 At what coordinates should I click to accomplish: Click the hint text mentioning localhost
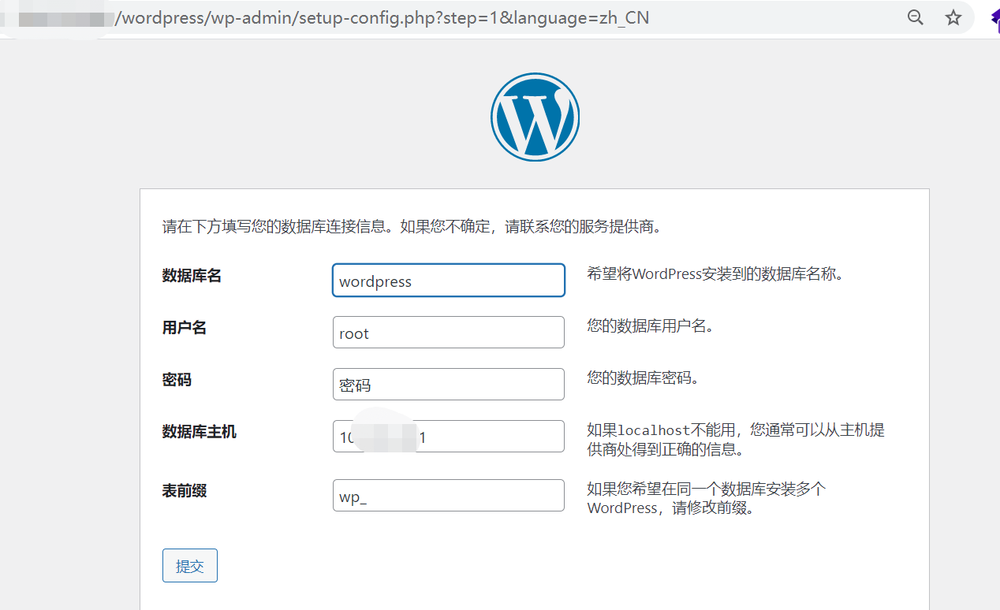tap(736, 440)
